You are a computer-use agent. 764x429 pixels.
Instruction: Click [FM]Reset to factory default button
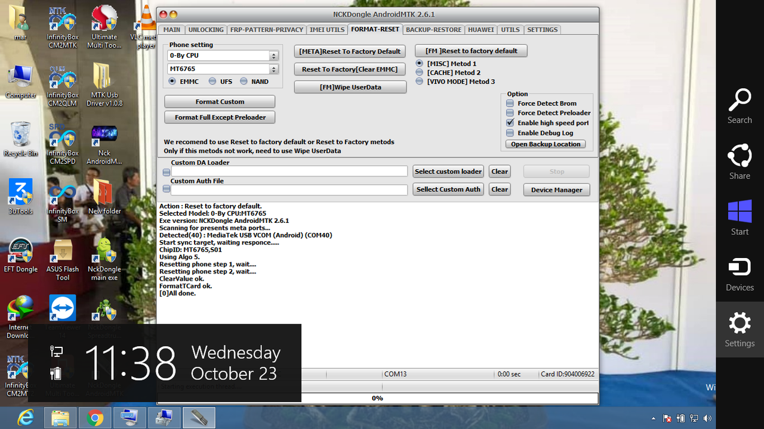pos(472,51)
